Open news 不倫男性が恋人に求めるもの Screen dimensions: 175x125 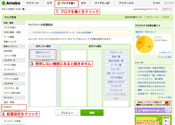(x=151, y=86)
